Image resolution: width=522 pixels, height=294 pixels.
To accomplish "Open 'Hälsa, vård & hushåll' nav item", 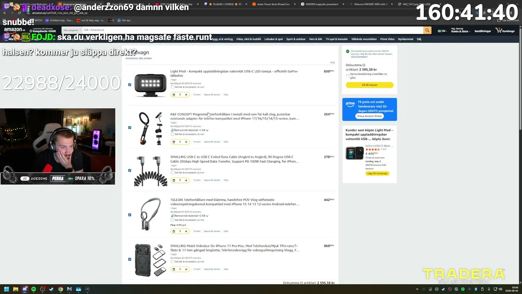I will click(x=248, y=39).
